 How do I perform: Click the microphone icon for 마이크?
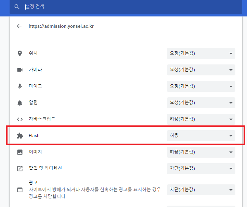tap(20, 86)
